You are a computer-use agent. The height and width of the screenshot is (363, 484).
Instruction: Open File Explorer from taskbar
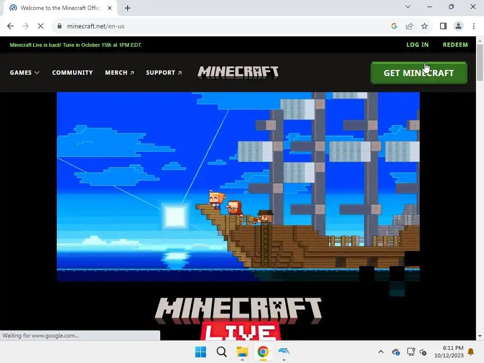(x=242, y=352)
